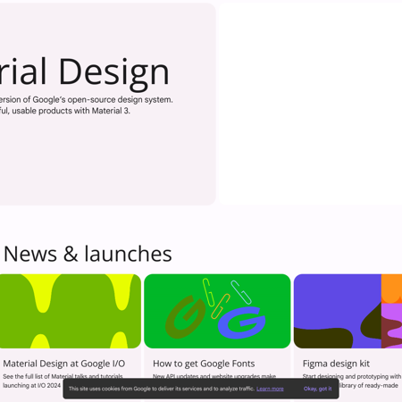
Task: Click the hero text mentioning Material 3
Action: tap(65, 111)
